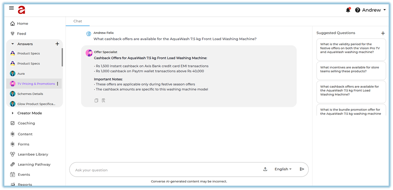Viewport: 393px width, 190px height.
Task: Select suggested question about store team incentives
Action: 351,69
